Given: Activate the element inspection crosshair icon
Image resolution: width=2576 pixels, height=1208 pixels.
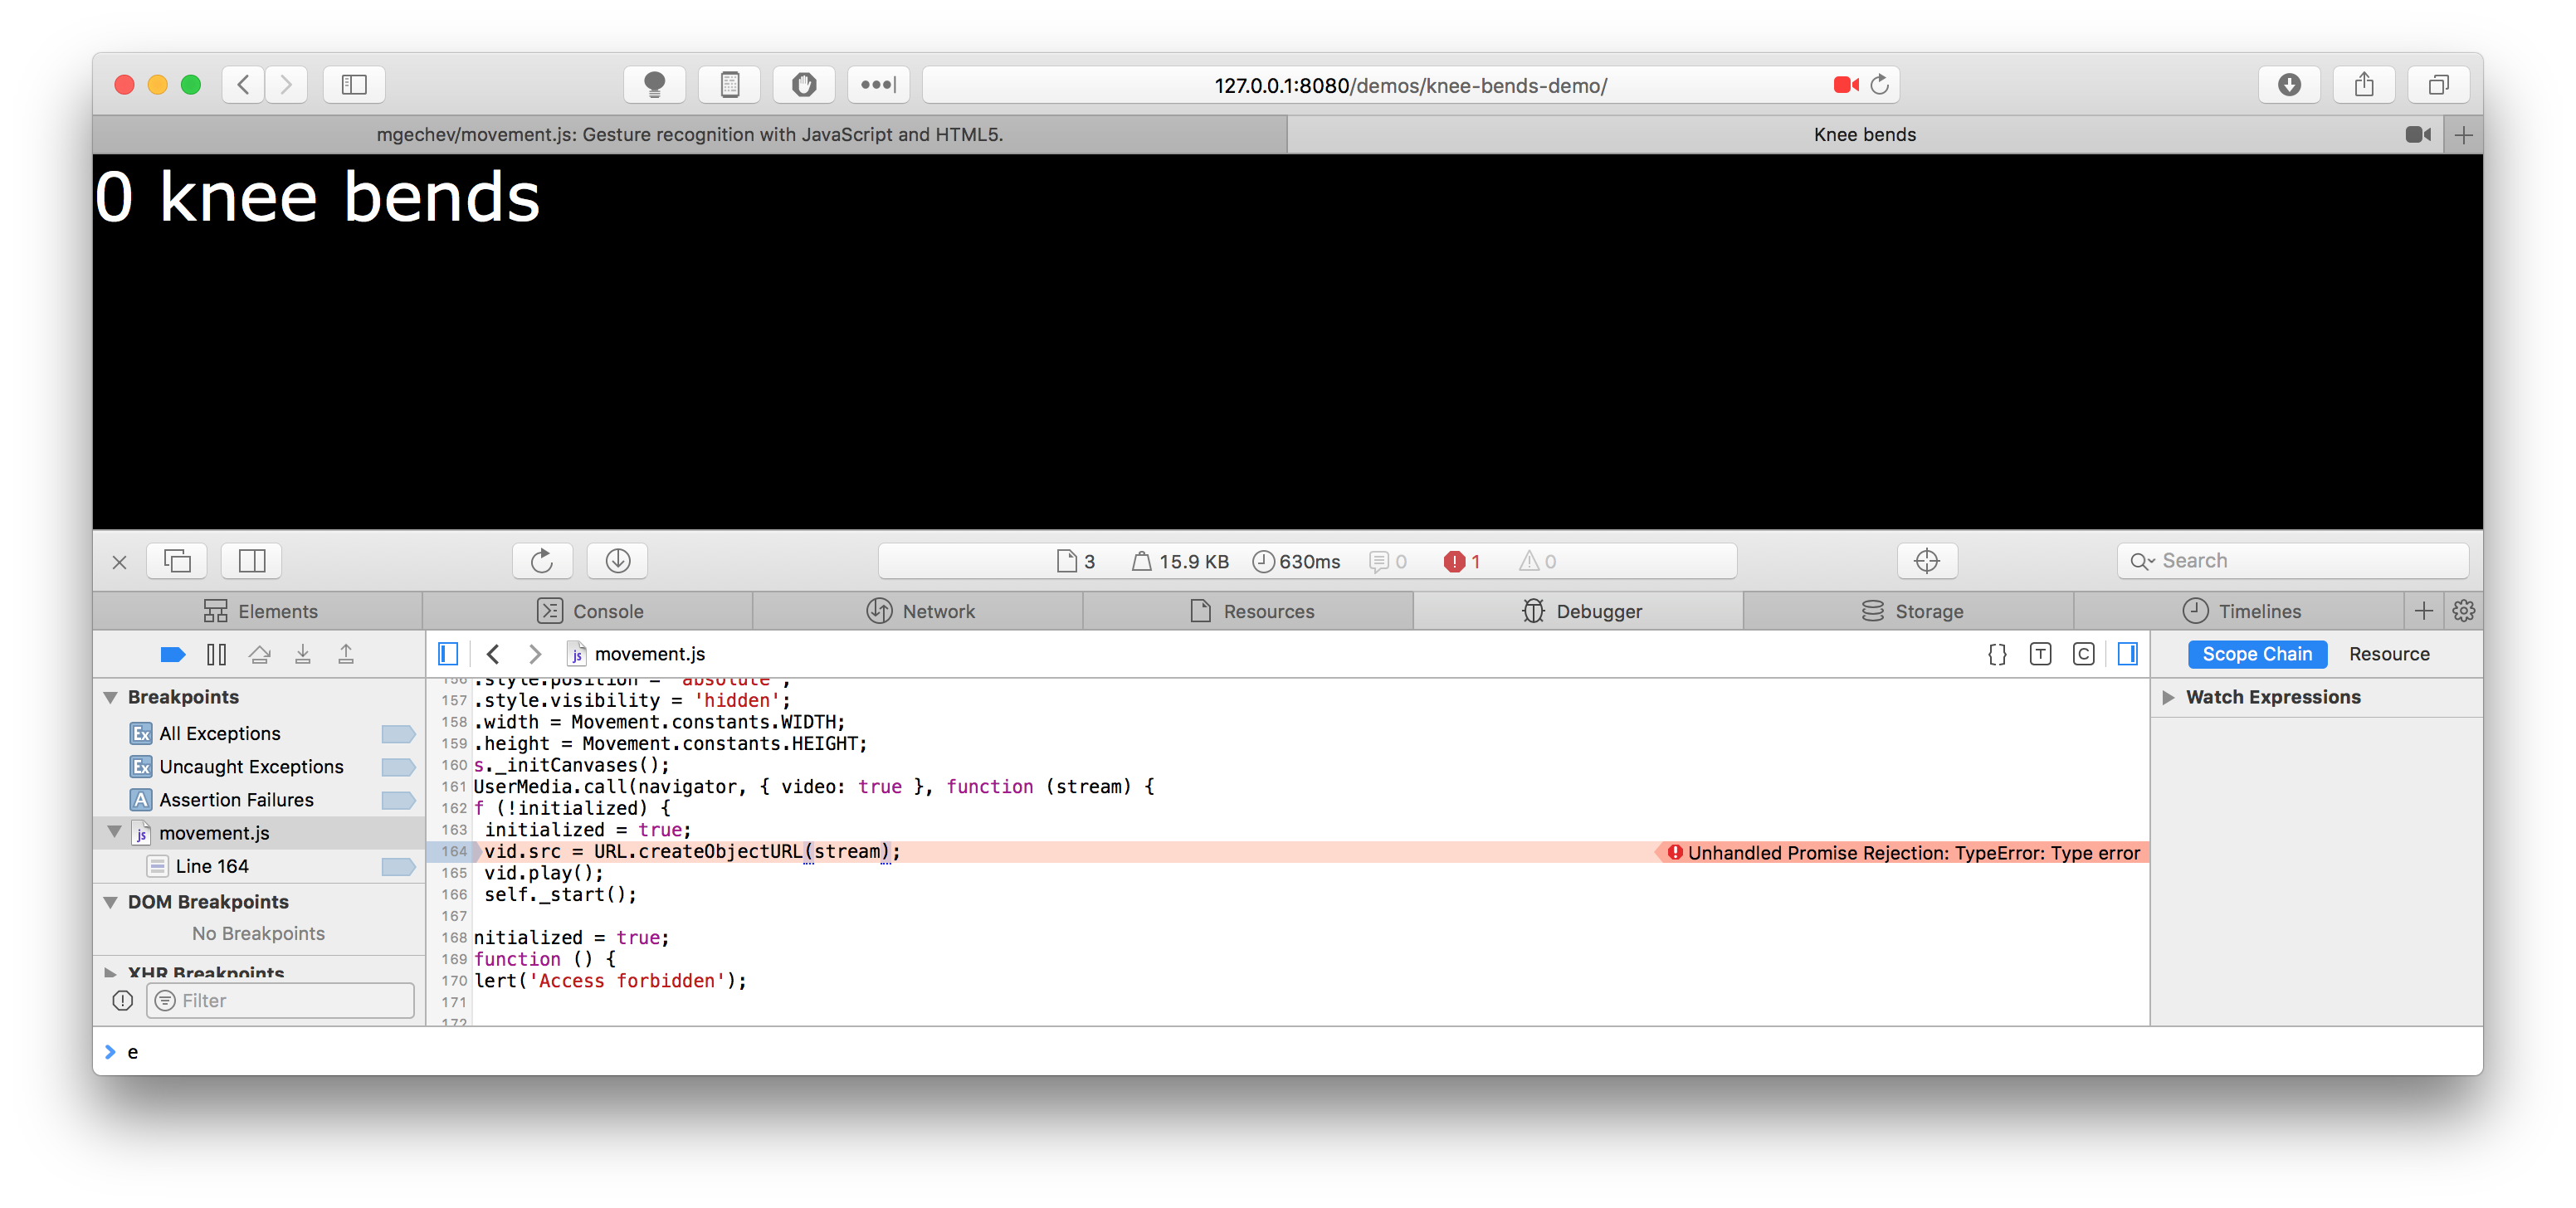Looking at the screenshot, I should tap(1926, 560).
